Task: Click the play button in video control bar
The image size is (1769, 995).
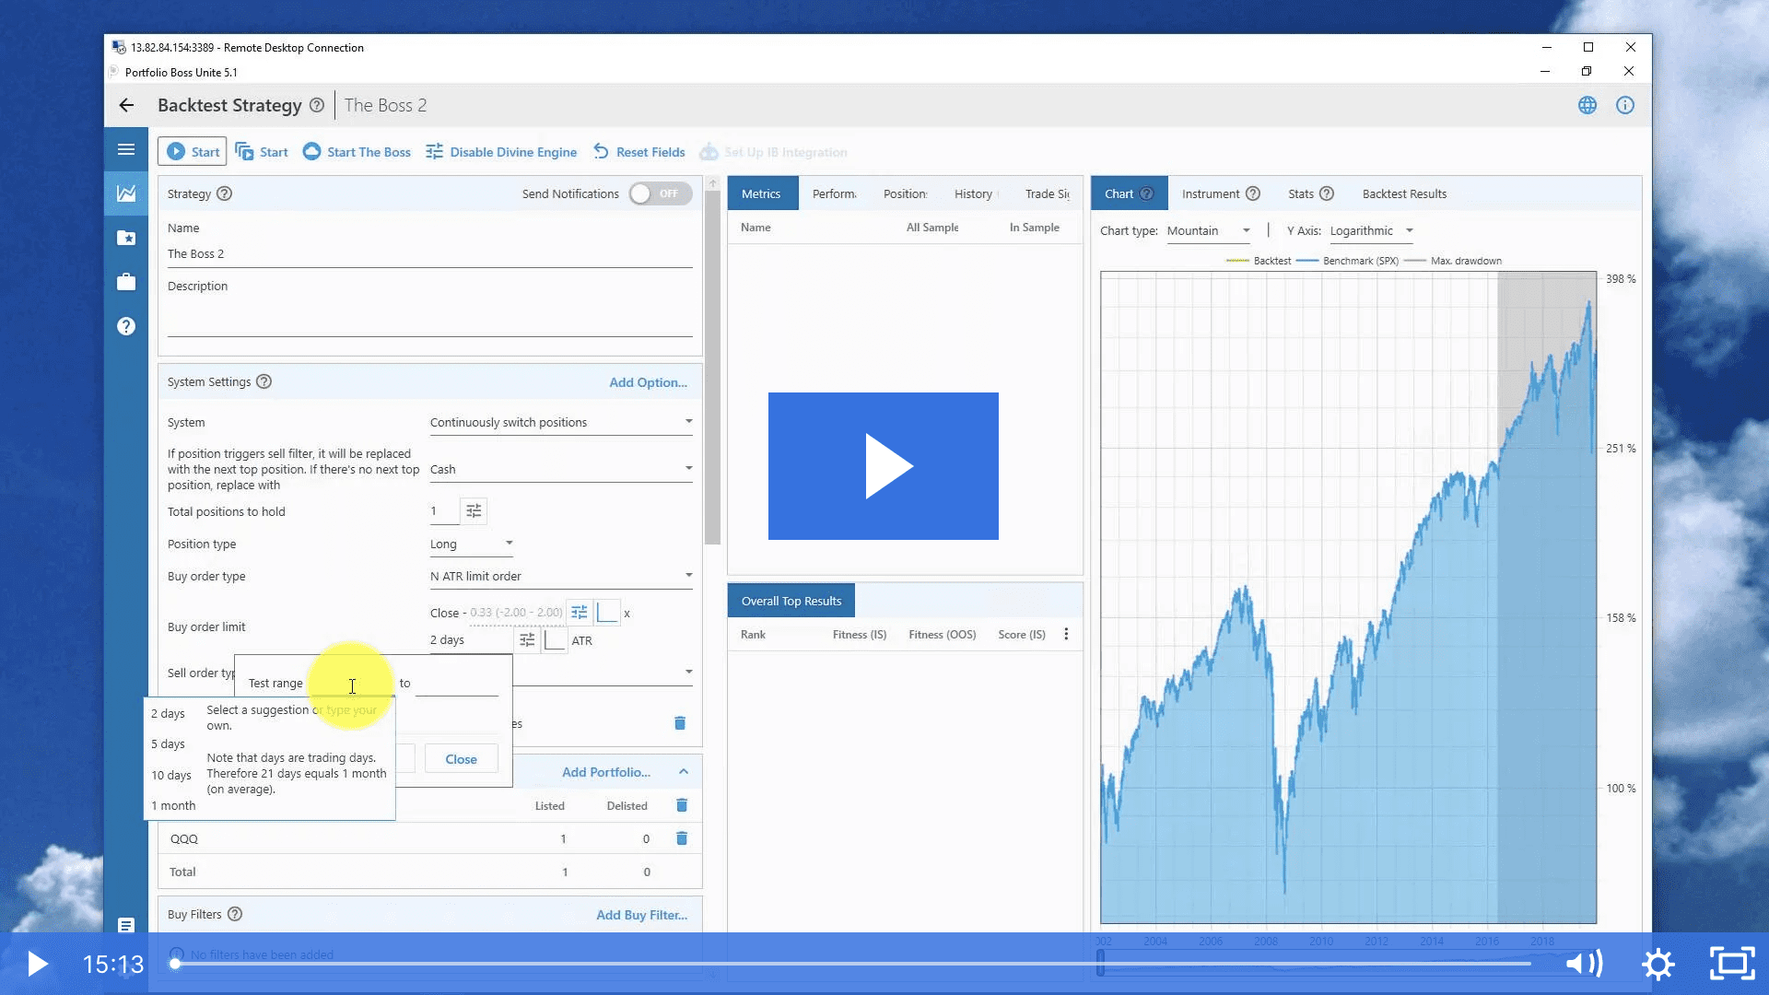Action: (x=38, y=964)
